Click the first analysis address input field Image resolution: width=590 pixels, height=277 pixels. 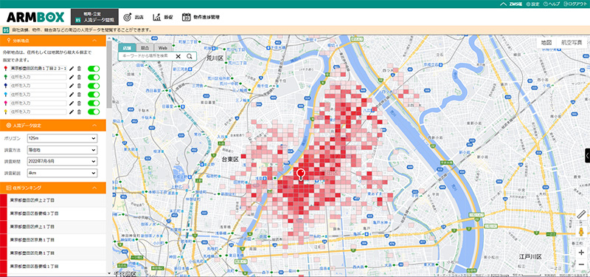[38, 69]
